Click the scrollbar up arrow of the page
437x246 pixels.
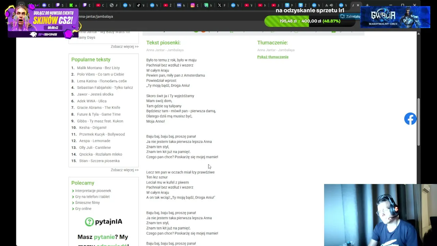[x=419, y=33]
